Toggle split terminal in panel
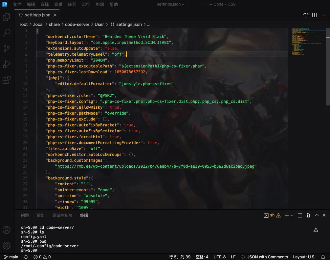The image size is (330, 260). click(300, 215)
